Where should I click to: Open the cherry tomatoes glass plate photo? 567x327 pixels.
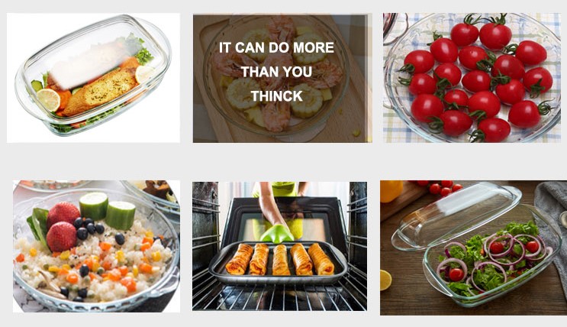[x=472, y=78]
